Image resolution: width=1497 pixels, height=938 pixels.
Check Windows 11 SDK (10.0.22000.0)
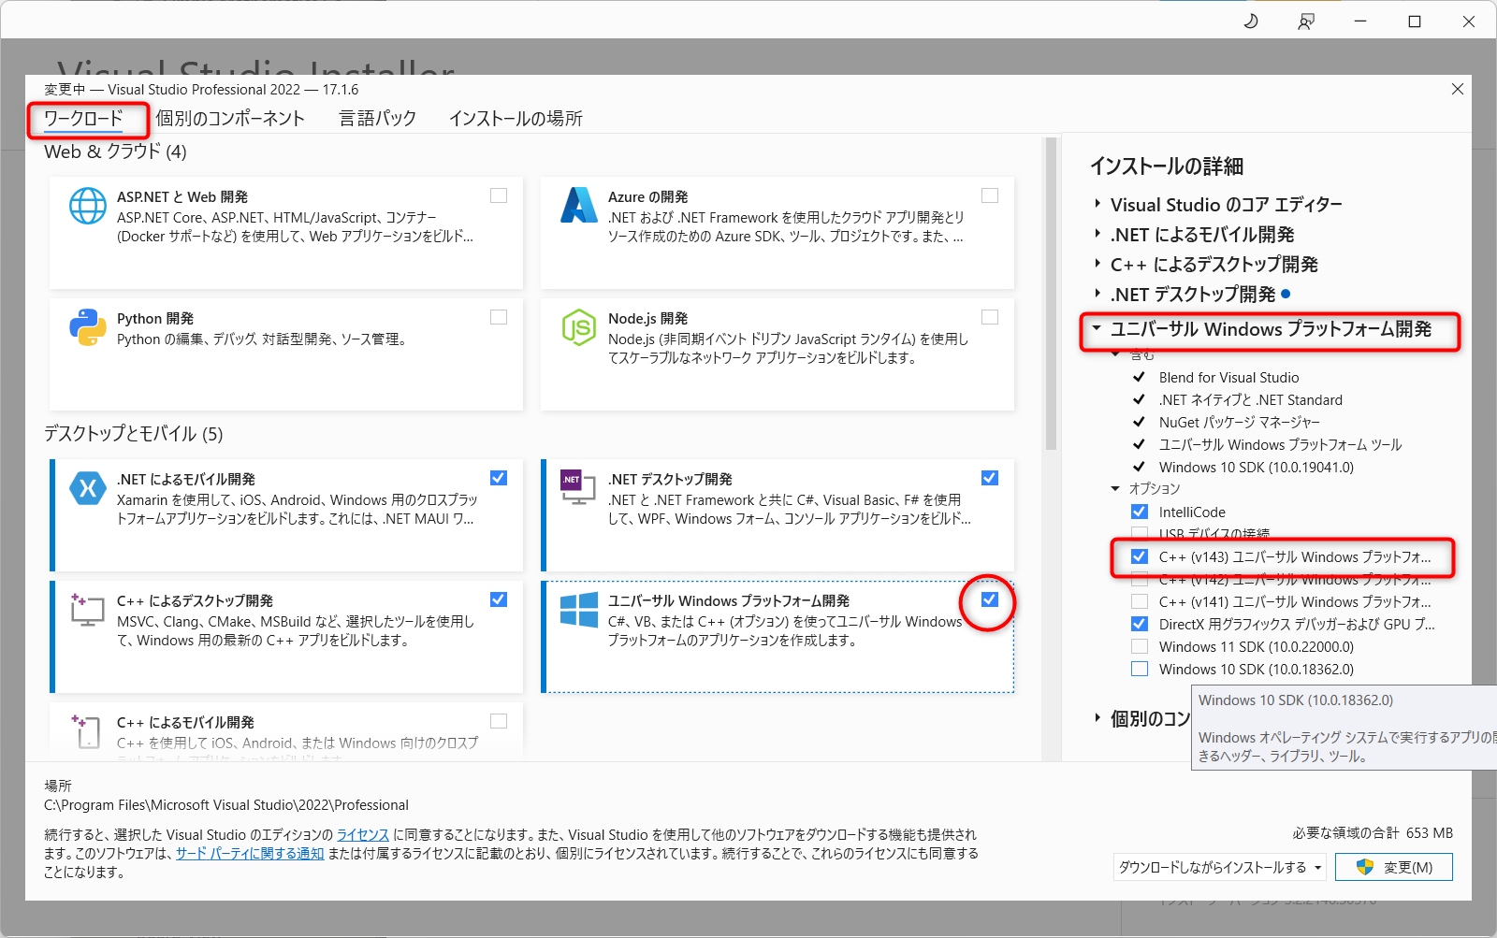[x=1140, y=646]
